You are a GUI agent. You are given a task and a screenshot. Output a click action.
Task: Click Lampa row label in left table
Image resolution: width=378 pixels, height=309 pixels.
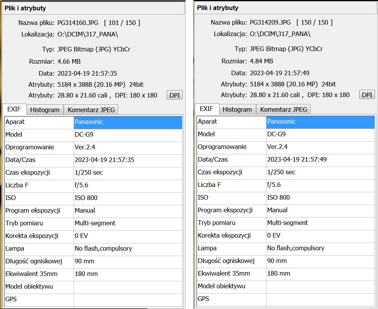click(15, 249)
